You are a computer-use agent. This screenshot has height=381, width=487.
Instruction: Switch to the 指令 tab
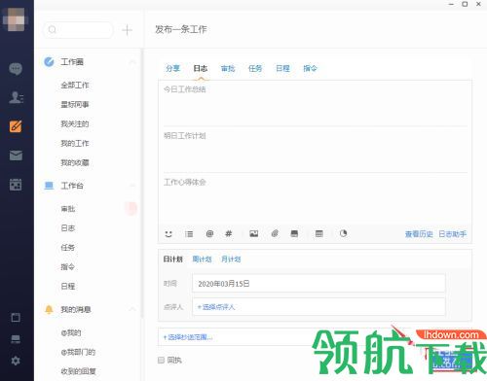click(x=310, y=68)
